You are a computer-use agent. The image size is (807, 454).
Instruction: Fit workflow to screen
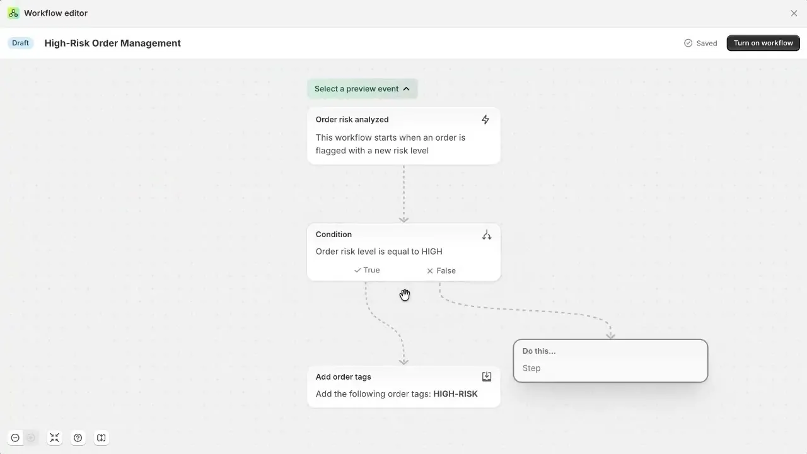[55, 438]
